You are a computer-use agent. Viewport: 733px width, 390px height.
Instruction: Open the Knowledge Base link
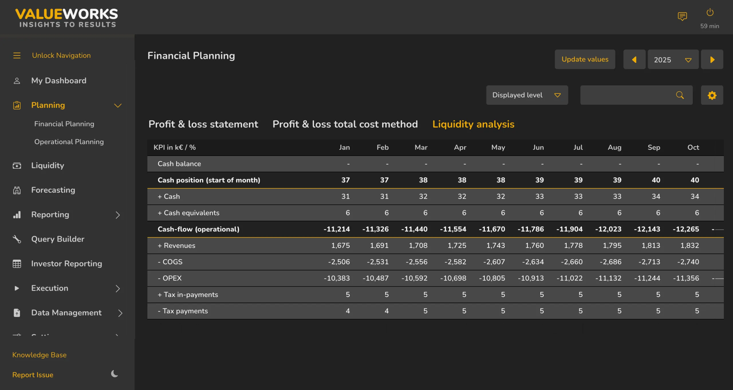[40, 355]
